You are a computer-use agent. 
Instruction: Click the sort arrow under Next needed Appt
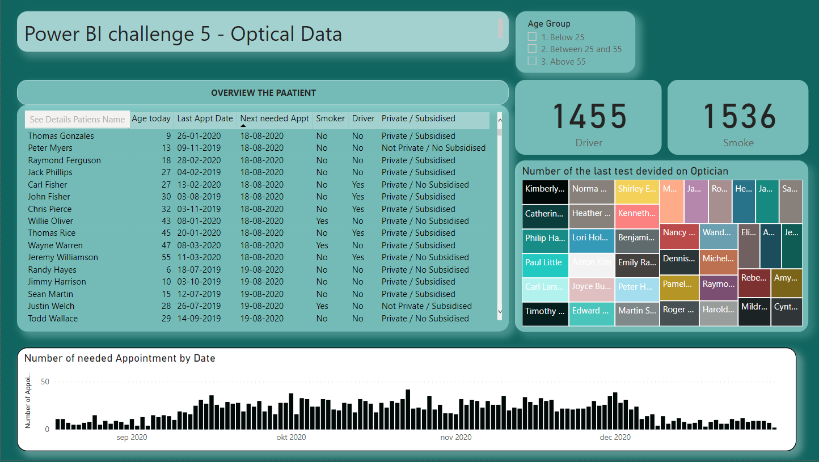click(243, 126)
